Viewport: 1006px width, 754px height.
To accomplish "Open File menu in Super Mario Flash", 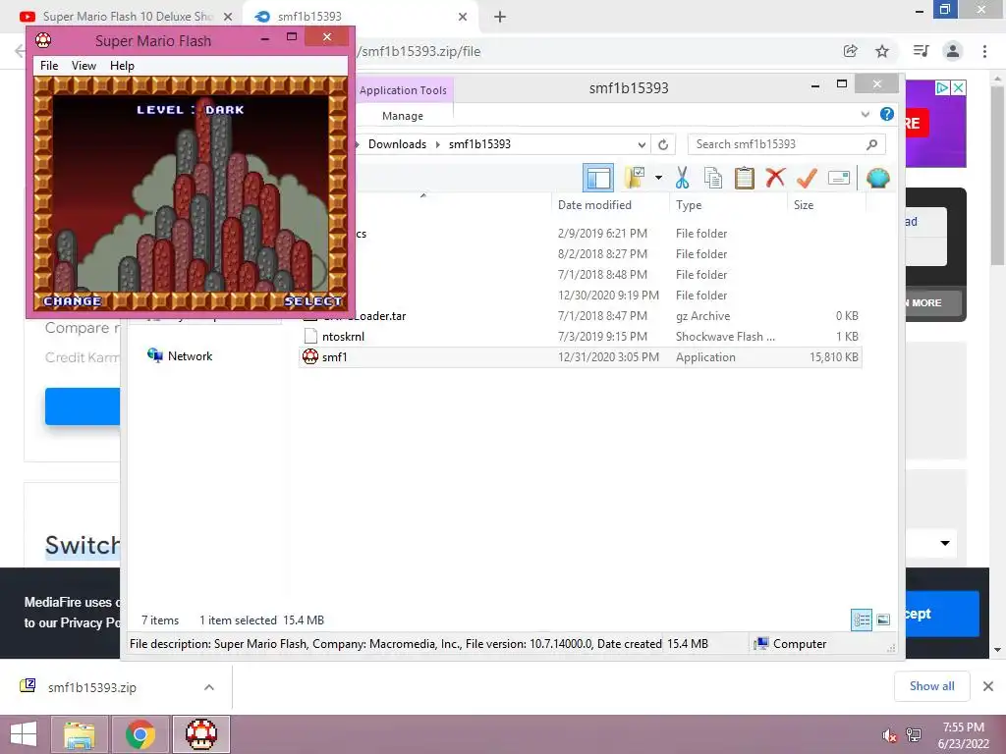I will point(49,66).
